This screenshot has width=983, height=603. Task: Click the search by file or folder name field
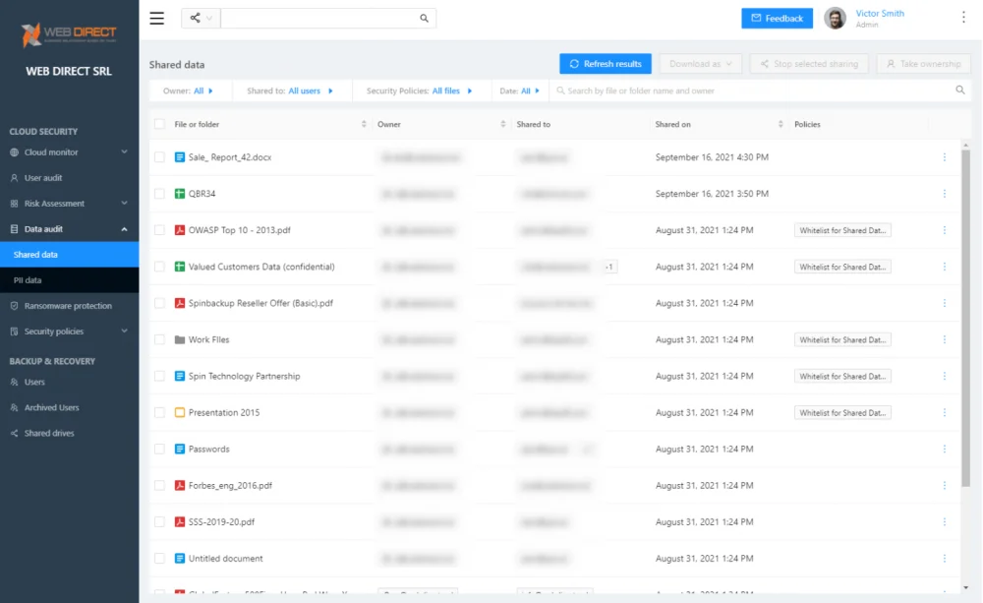(x=759, y=90)
